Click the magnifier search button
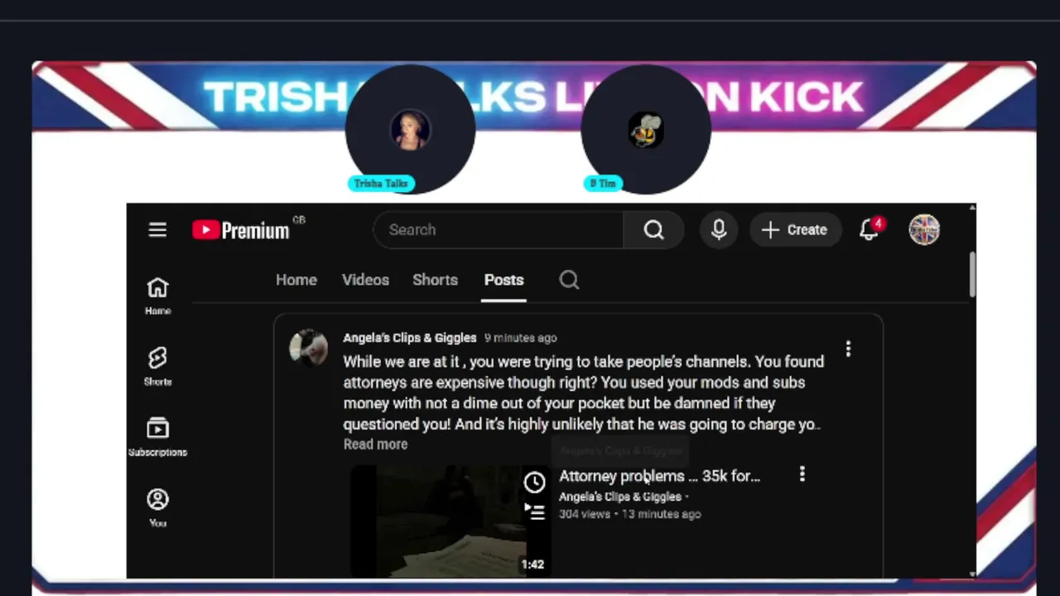Screen dimensions: 1060x596 point(653,230)
